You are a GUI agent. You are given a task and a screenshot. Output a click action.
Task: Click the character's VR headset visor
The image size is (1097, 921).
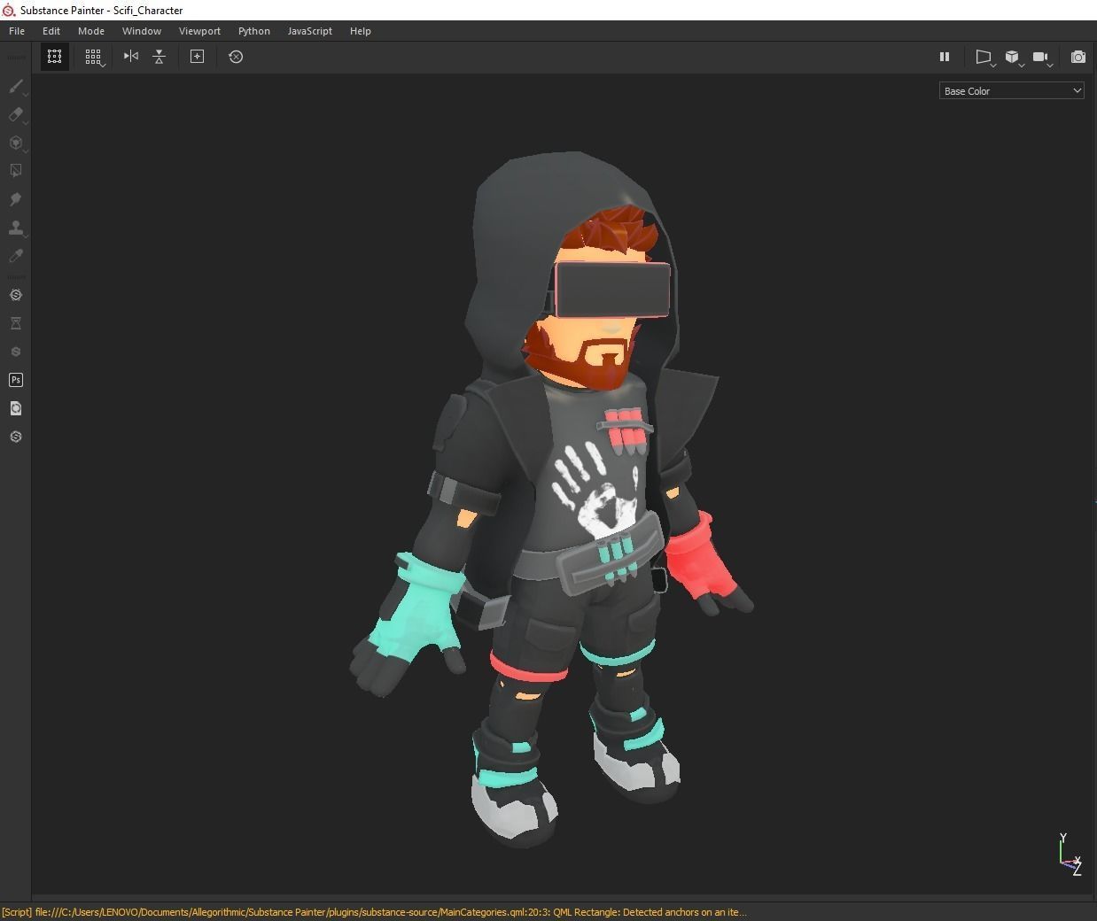[613, 290]
